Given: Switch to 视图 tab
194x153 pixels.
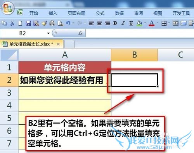Looking at the screenshot, I should tap(158, 13).
